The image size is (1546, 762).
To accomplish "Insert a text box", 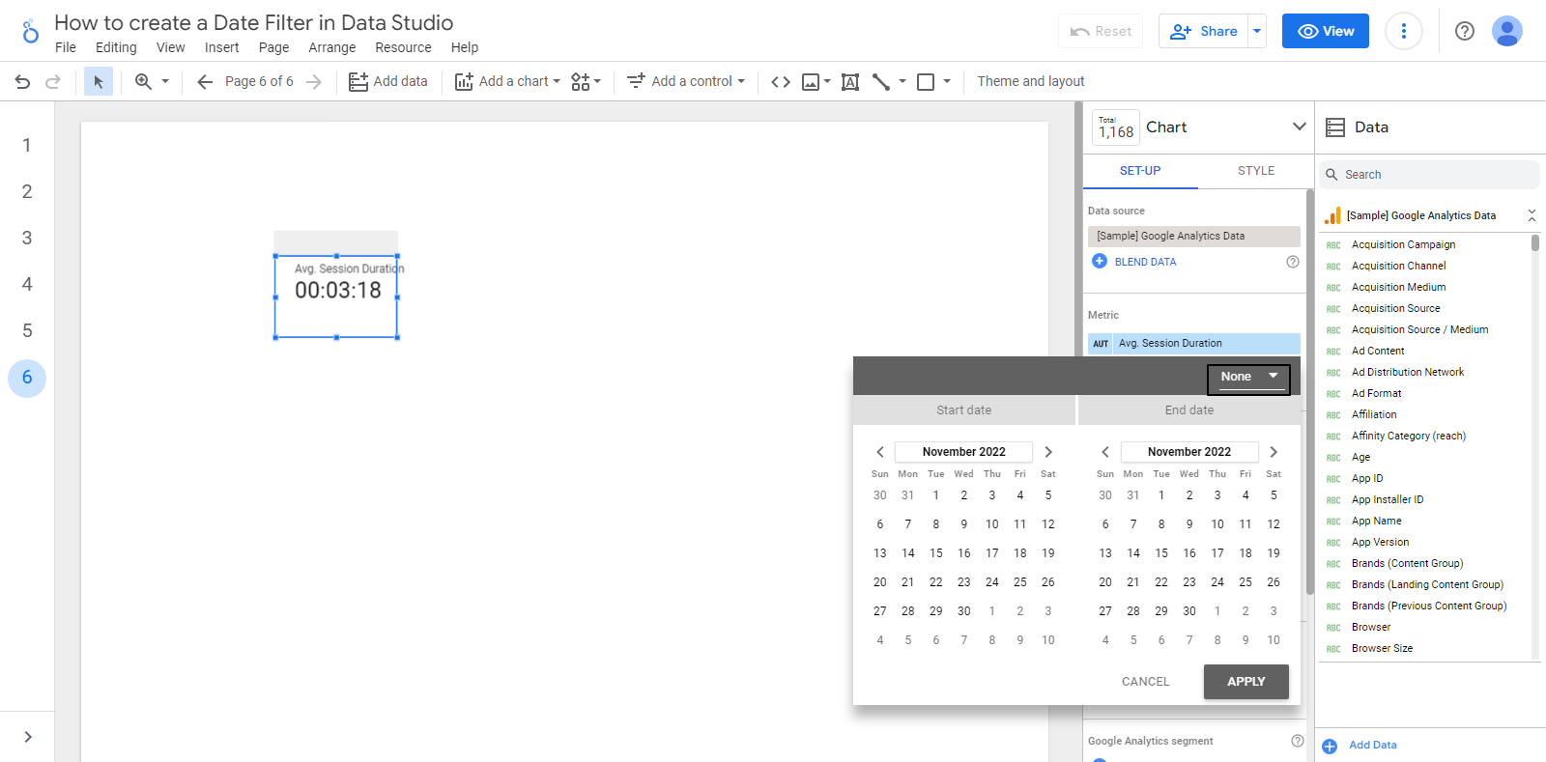I will [850, 82].
